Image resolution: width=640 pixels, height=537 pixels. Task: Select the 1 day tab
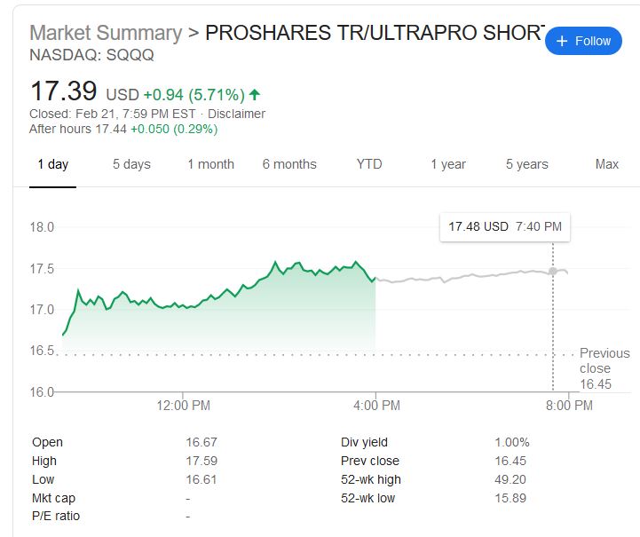pos(52,164)
